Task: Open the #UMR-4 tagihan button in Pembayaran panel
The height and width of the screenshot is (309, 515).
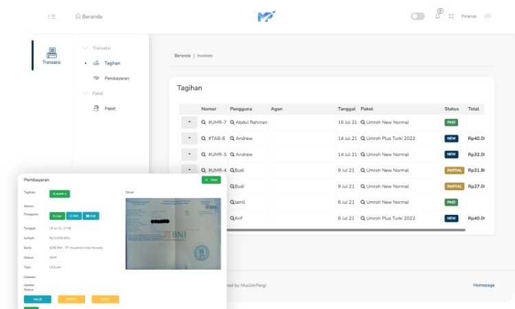Action: (x=60, y=194)
